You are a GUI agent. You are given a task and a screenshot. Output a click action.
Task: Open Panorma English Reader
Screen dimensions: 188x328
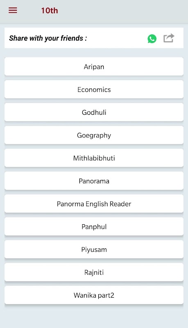[94, 203]
